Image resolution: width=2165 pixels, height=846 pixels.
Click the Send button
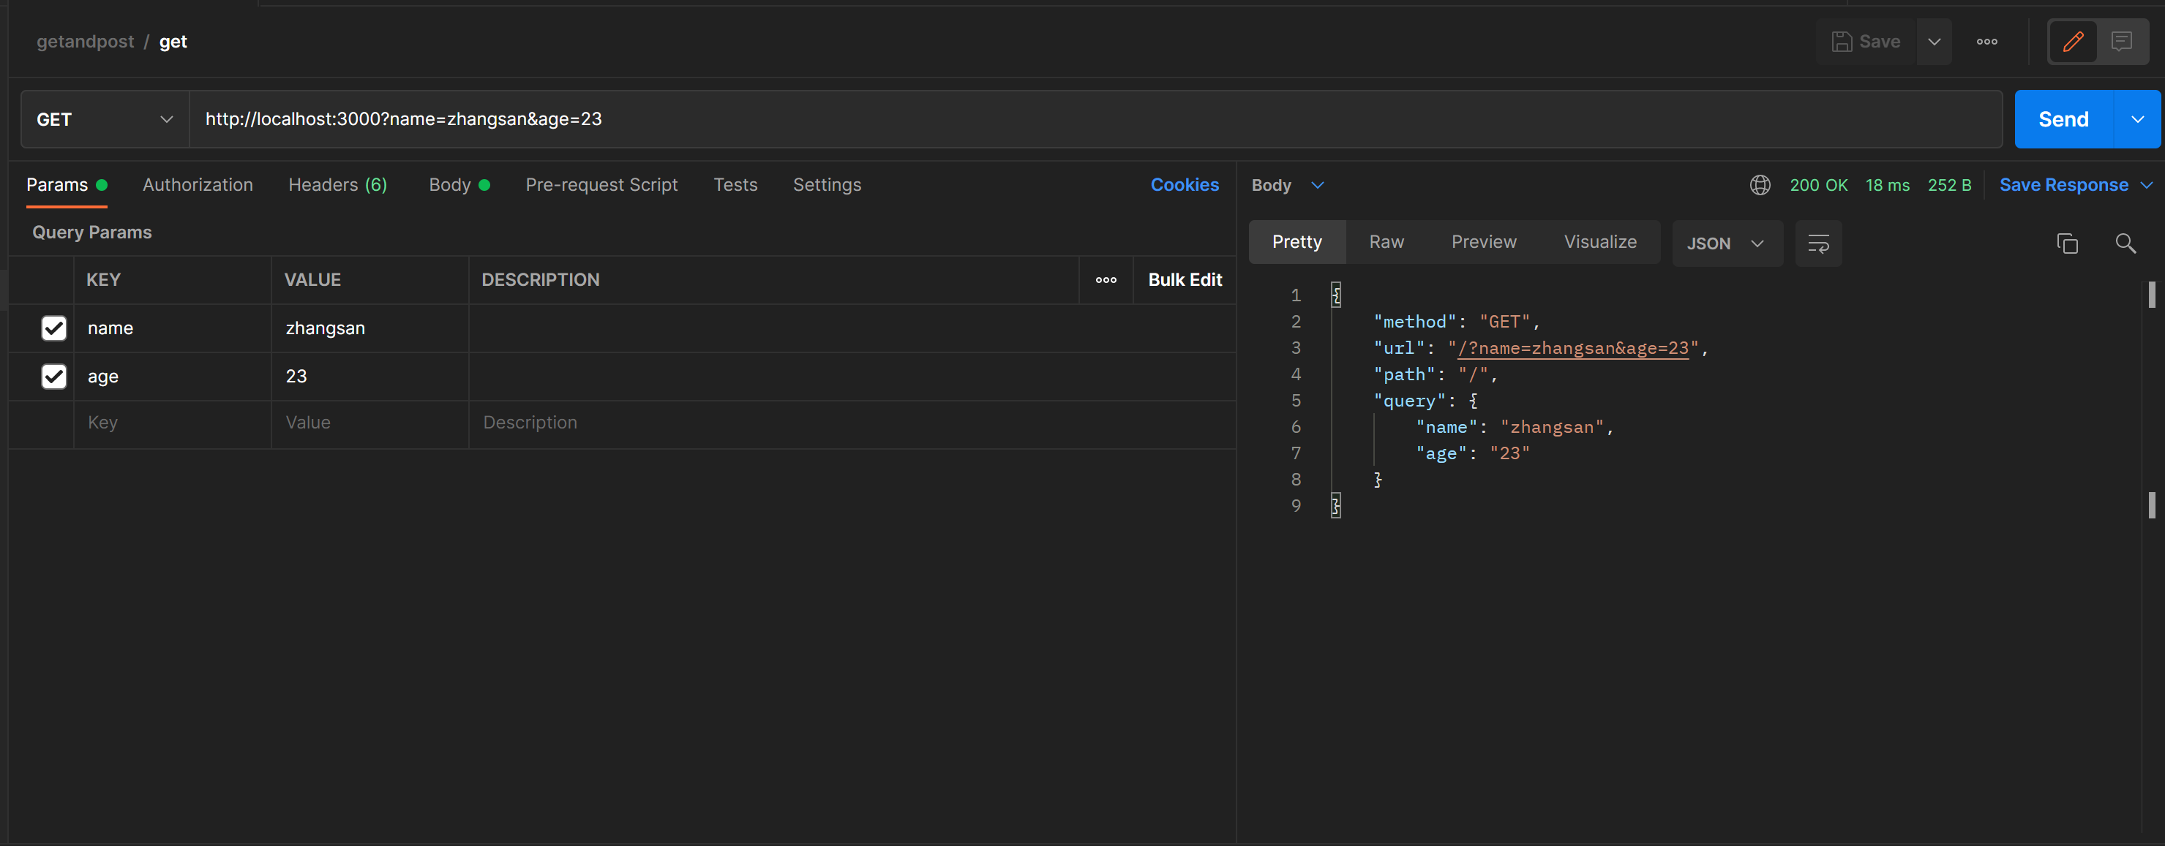[x=2063, y=119]
